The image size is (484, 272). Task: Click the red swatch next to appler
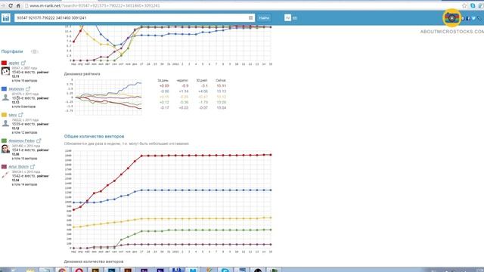point(4,63)
